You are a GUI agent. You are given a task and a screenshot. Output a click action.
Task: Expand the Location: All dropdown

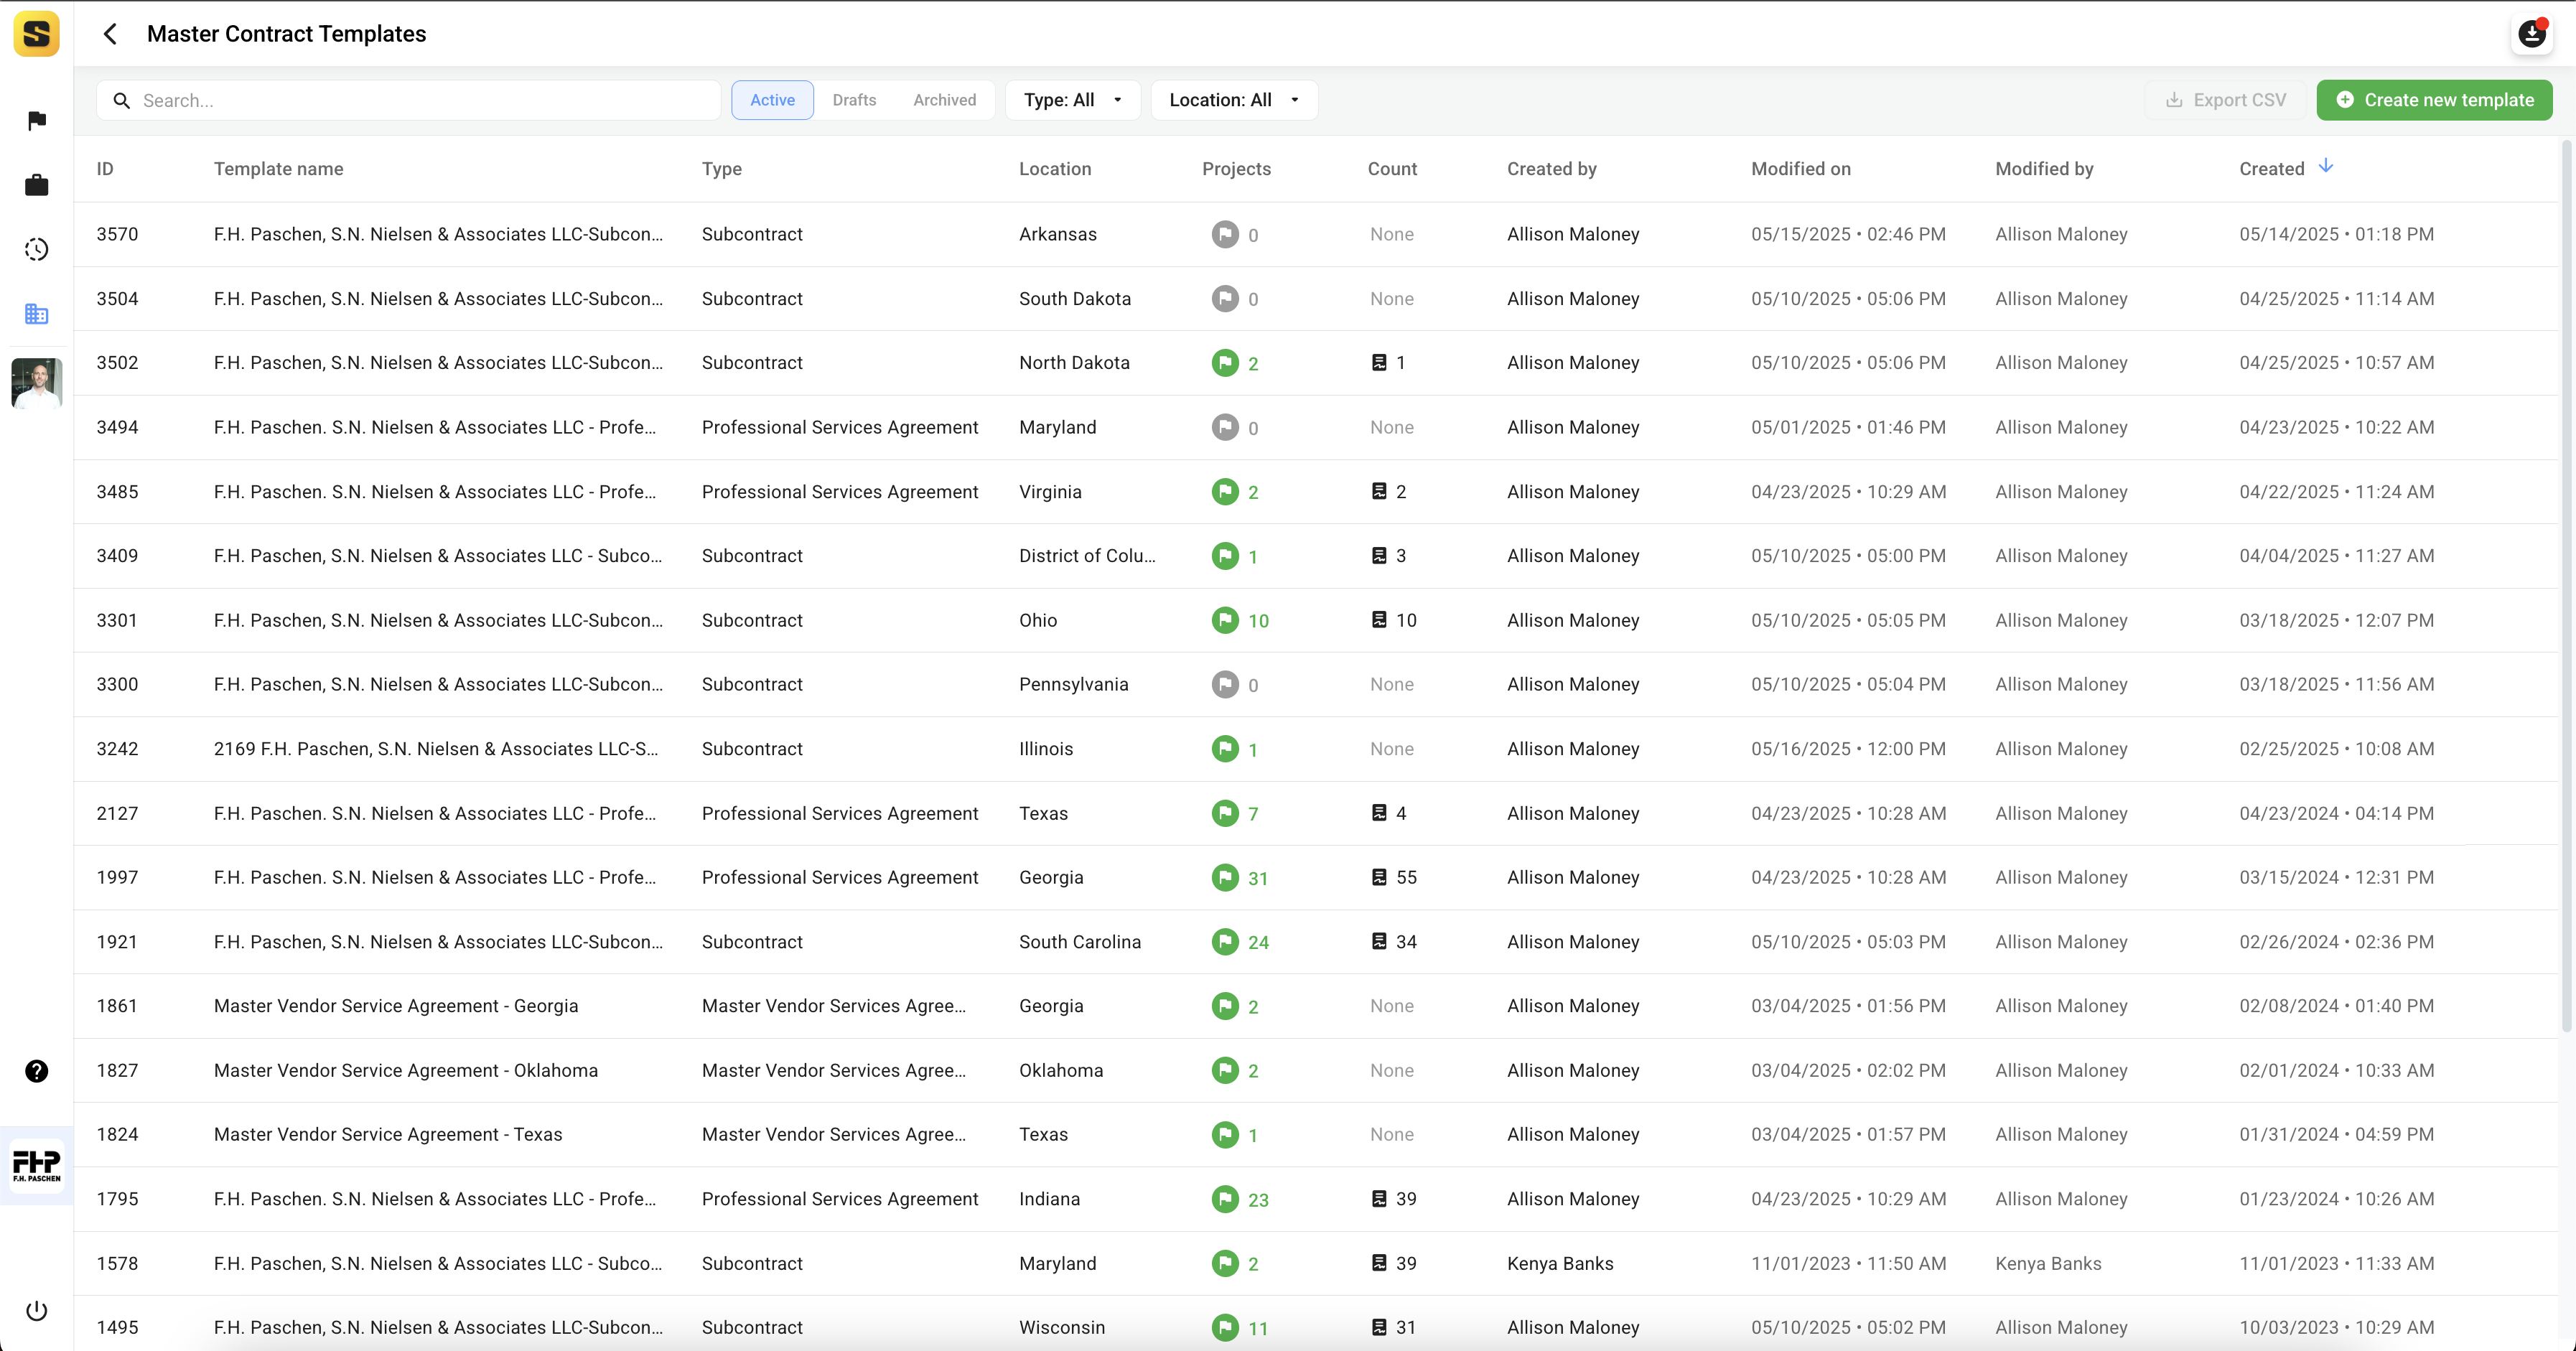tap(1234, 100)
